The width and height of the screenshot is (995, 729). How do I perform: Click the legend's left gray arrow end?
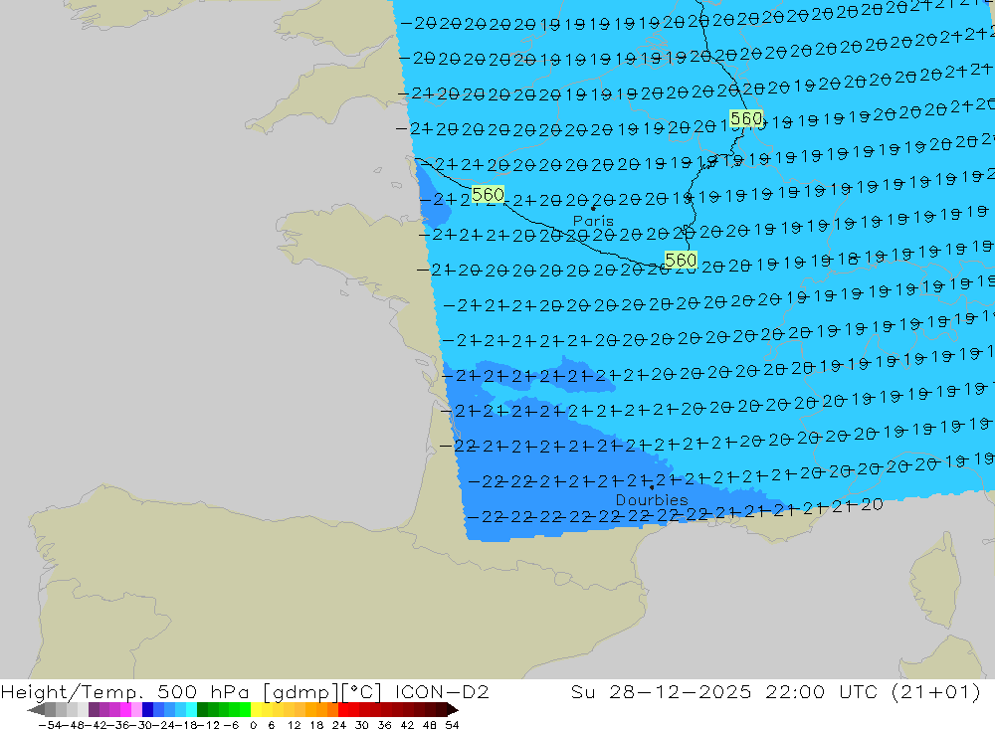click(36, 709)
